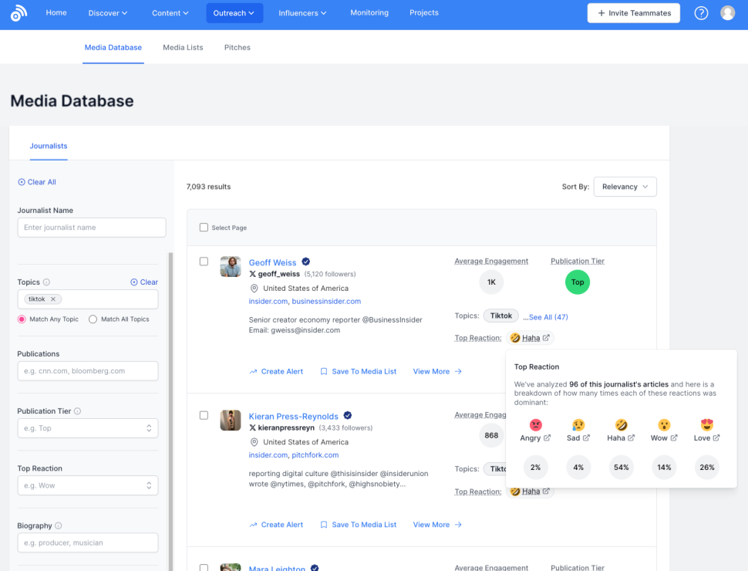Select Geoff Weiss row checkbox
748x571 pixels.
[x=204, y=262]
